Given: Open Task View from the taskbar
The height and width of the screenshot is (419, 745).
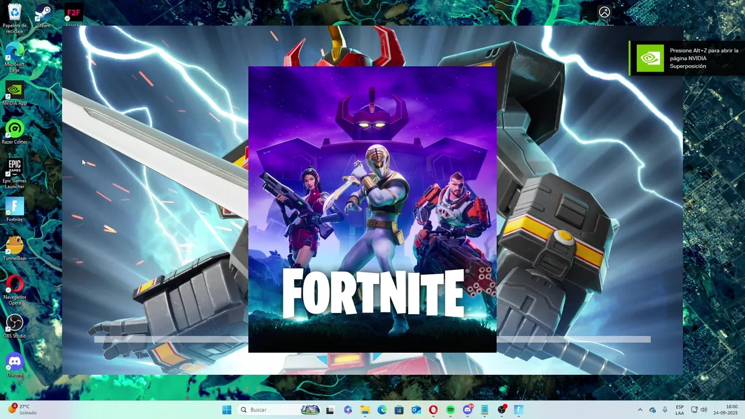Looking at the screenshot, I should [330, 410].
